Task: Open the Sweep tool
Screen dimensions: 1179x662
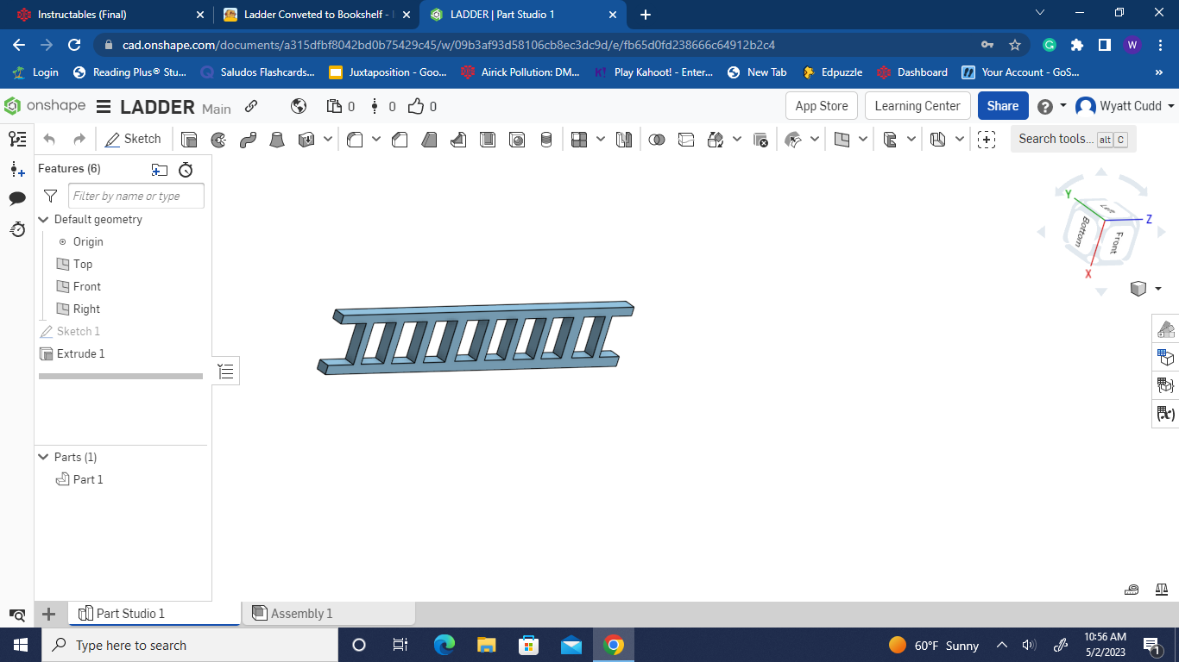Action: click(x=248, y=139)
